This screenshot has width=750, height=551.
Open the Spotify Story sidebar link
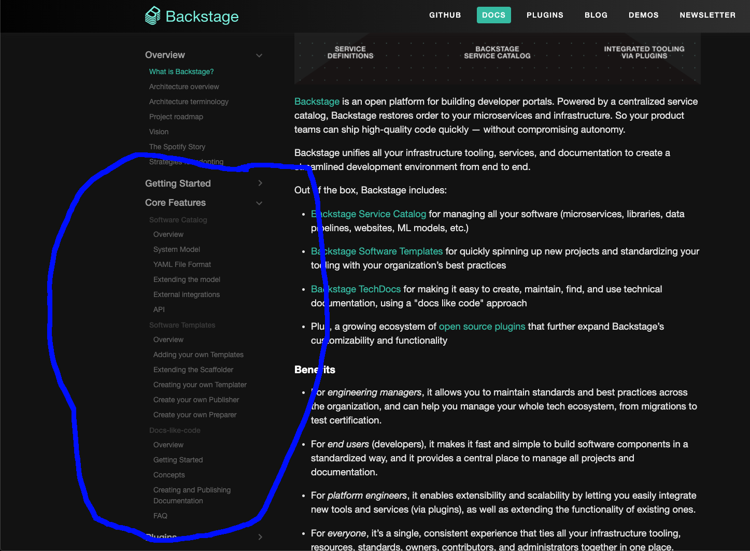(x=177, y=147)
